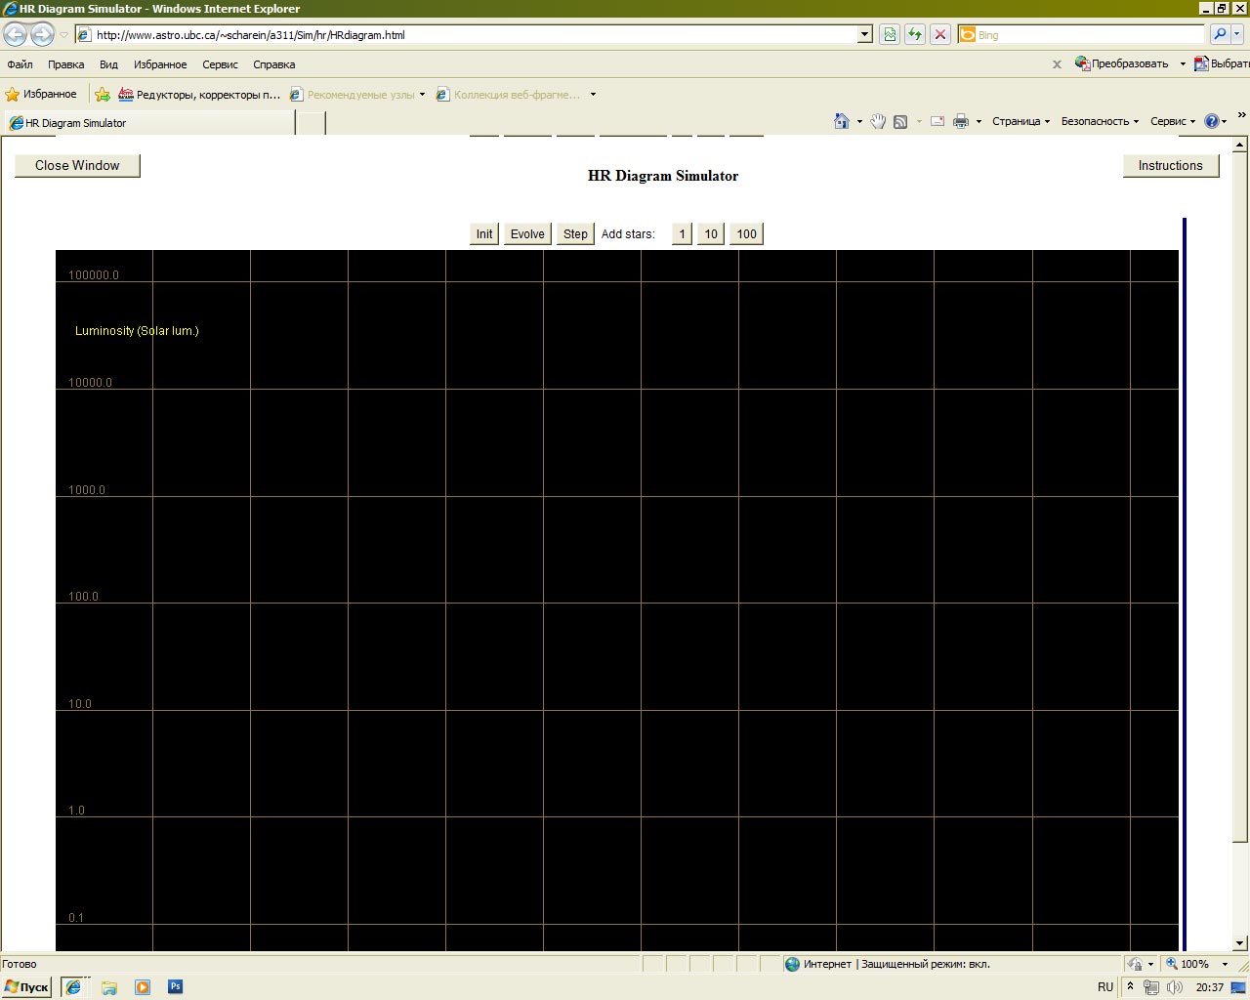Click the Luminosity (Solar lum.) label
Image resolution: width=1250 pixels, height=1000 pixels.
coord(137,331)
